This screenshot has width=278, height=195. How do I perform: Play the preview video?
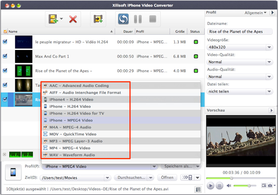(x=210, y=185)
